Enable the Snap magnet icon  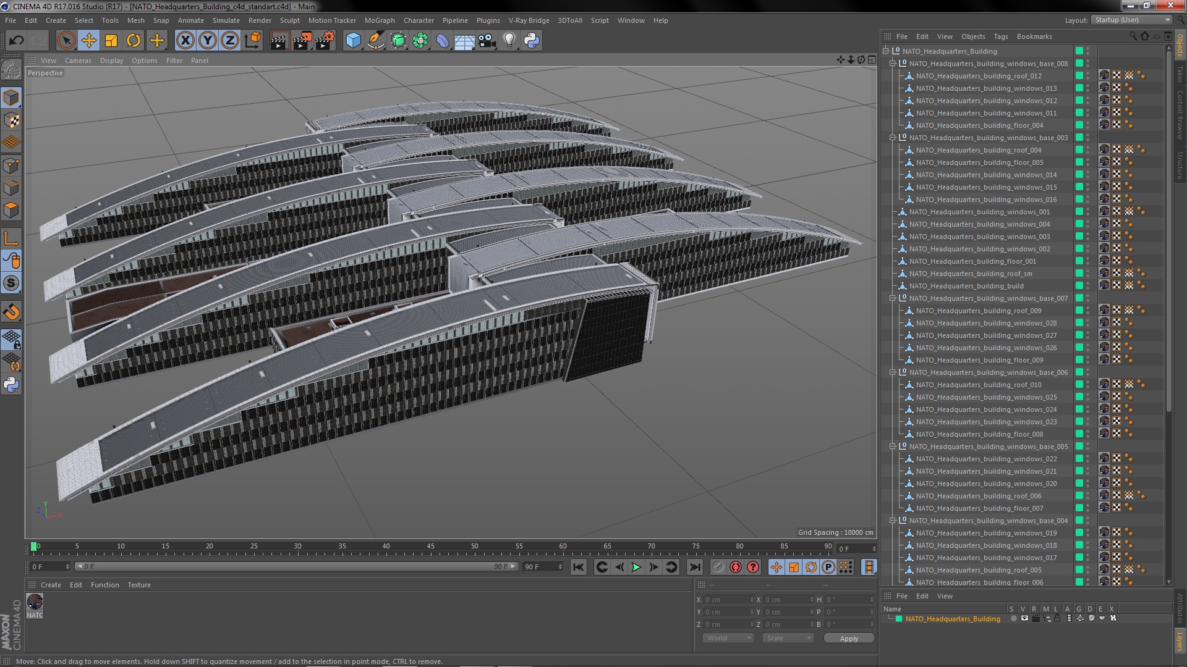point(11,312)
